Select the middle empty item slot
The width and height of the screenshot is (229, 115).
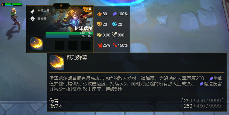point(73,45)
